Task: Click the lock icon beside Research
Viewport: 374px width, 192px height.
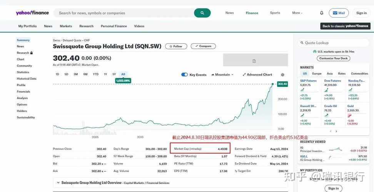Action: (x=32, y=53)
